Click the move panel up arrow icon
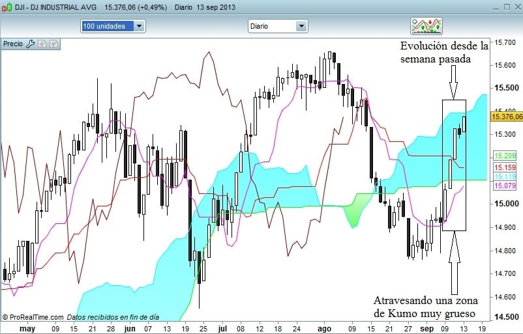 click(x=53, y=44)
